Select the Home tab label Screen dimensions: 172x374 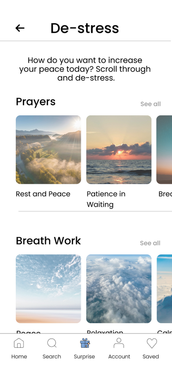19,356
